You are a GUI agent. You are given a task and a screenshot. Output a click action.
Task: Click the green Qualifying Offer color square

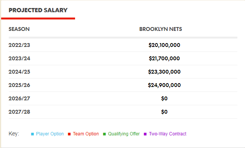pyautogui.click(x=104, y=134)
